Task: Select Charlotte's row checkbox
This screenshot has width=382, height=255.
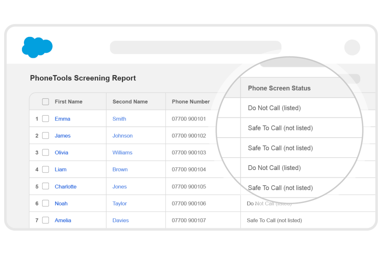Action: click(46, 186)
